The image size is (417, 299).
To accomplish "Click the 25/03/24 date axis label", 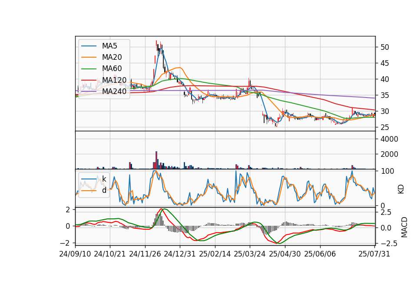I will pyautogui.click(x=250, y=254).
